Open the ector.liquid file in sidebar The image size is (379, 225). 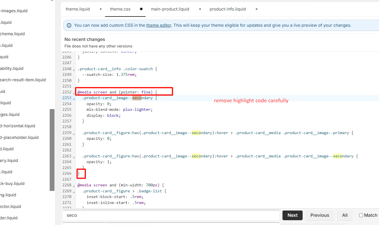click(11, 207)
